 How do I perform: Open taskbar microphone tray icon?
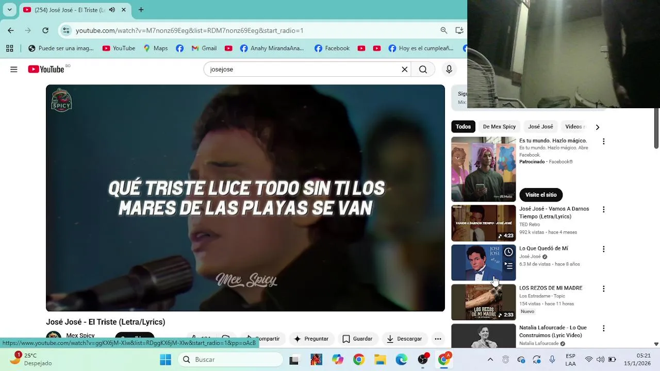(x=552, y=360)
